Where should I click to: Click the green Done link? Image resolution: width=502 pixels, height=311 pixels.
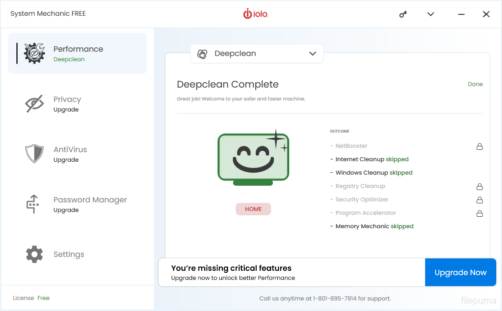[x=475, y=84]
